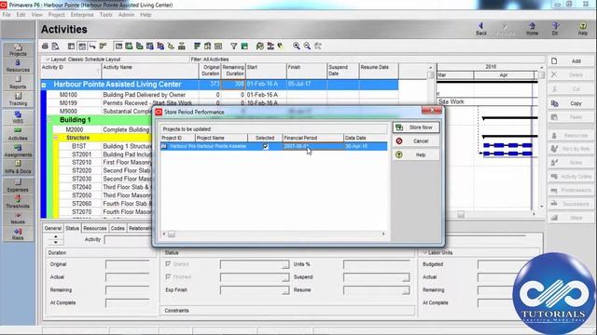Click the Home navigation icon

coord(532,29)
